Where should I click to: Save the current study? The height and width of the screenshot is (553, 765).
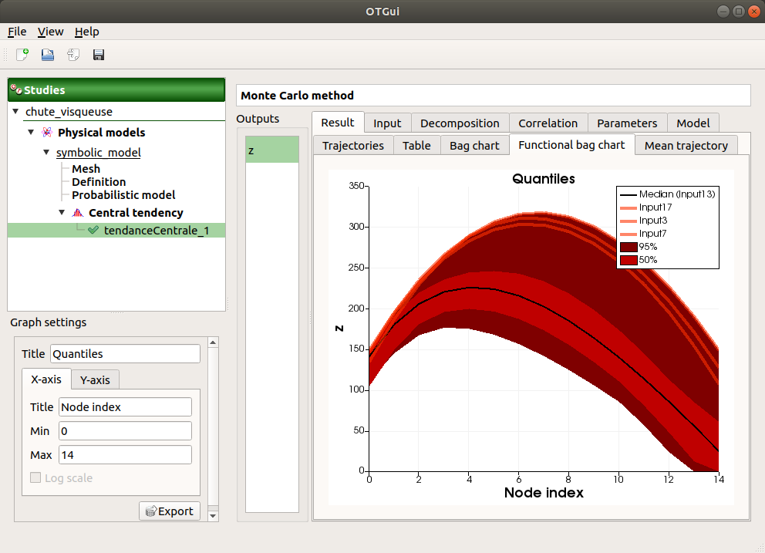click(98, 55)
